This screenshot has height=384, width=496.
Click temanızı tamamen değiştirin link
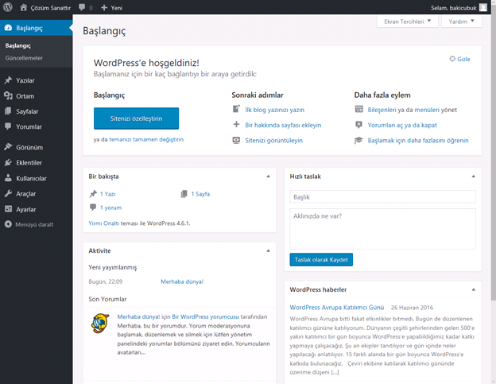point(146,139)
